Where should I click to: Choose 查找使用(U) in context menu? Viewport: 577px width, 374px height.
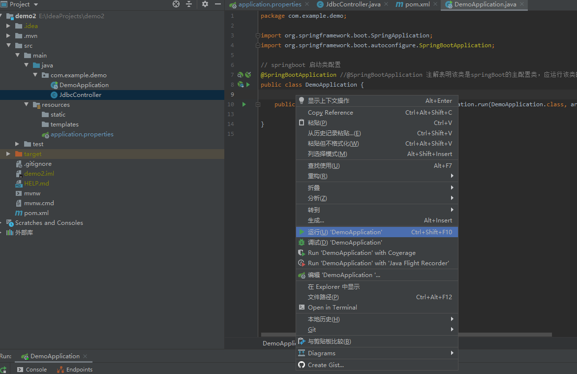pos(377,166)
